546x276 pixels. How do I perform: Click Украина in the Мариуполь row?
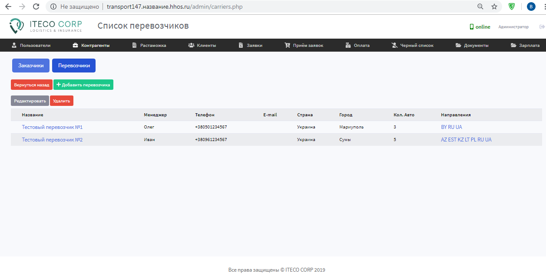(x=306, y=127)
